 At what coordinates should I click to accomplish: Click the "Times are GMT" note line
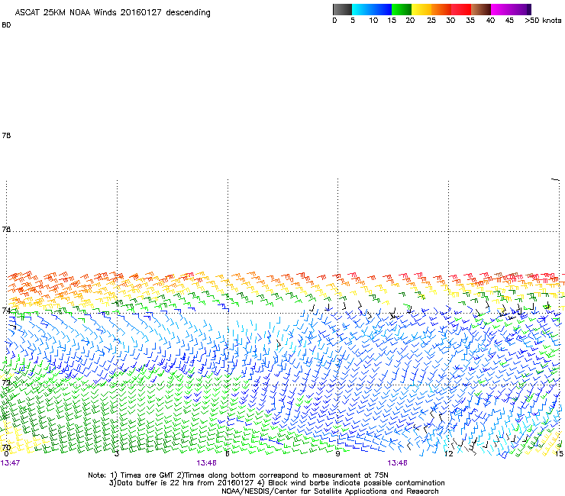pyautogui.click(x=237, y=475)
